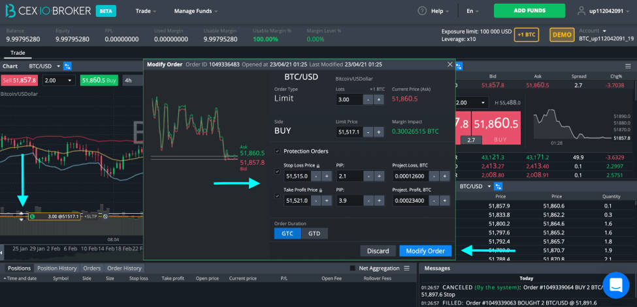This screenshot has width=637, height=307.
Task: Decrease Project Profit BTC with minus button
Action: 434,200
